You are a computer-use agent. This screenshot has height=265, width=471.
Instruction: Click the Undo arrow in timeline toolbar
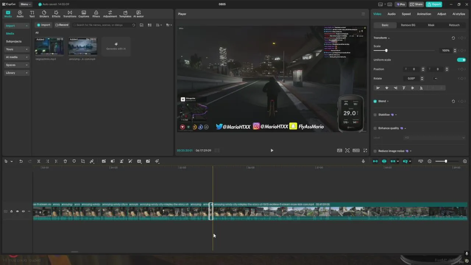[x=21, y=161]
